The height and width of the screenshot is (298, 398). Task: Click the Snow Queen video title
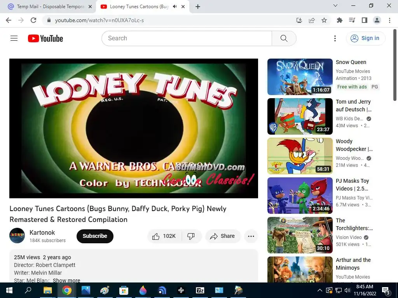(351, 62)
